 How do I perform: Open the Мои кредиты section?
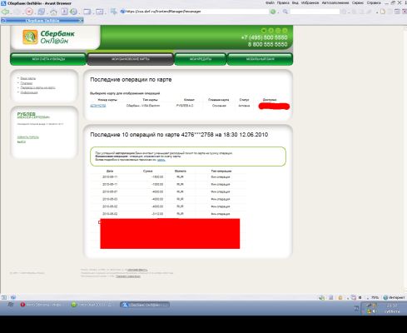tap(201, 59)
